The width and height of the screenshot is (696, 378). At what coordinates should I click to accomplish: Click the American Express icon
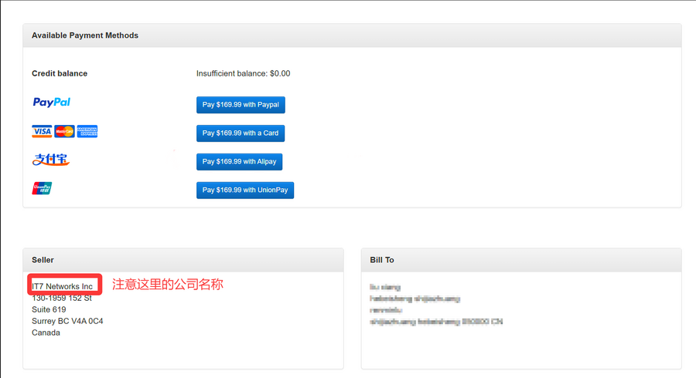(x=87, y=132)
